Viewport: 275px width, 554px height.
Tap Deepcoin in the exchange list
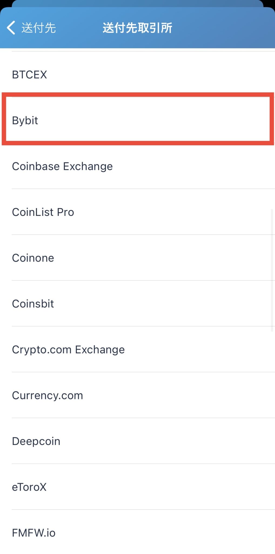36,441
